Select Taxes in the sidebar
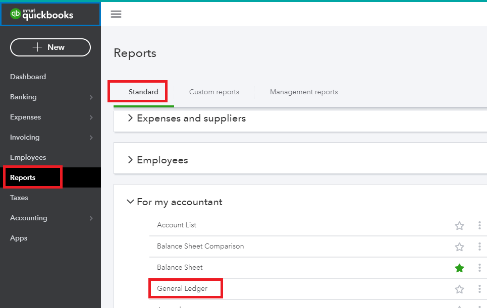The width and height of the screenshot is (487, 308). [19, 198]
